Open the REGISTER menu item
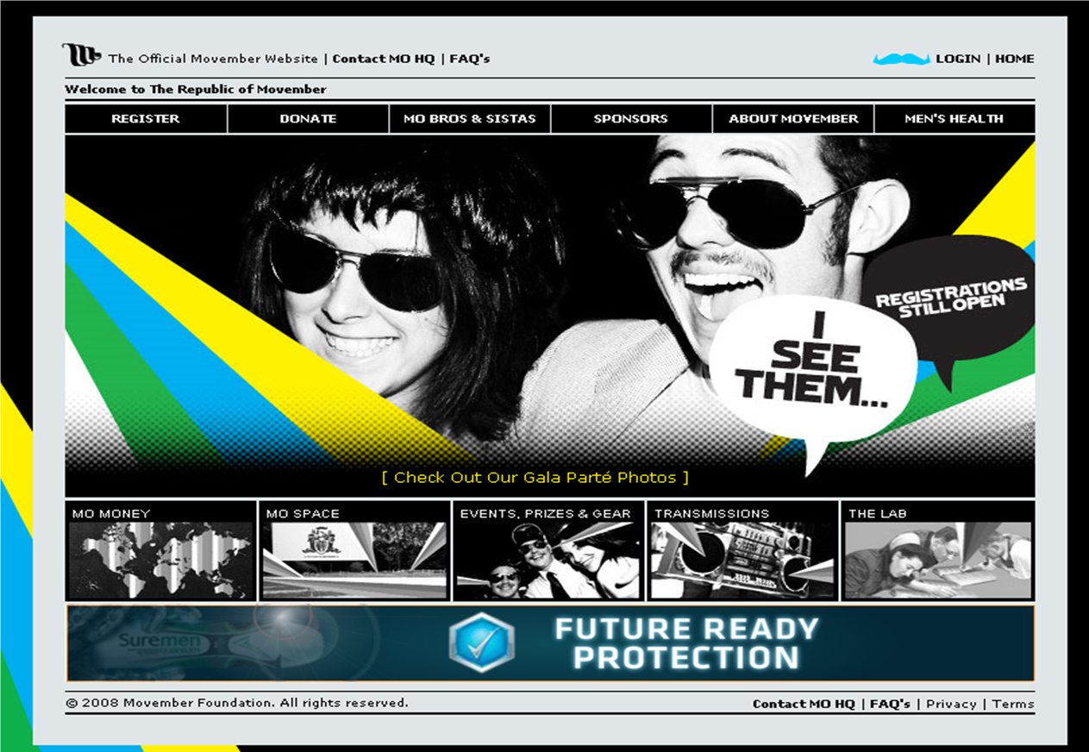The image size is (1089, 752). pyautogui.click(x=146, y=119)
